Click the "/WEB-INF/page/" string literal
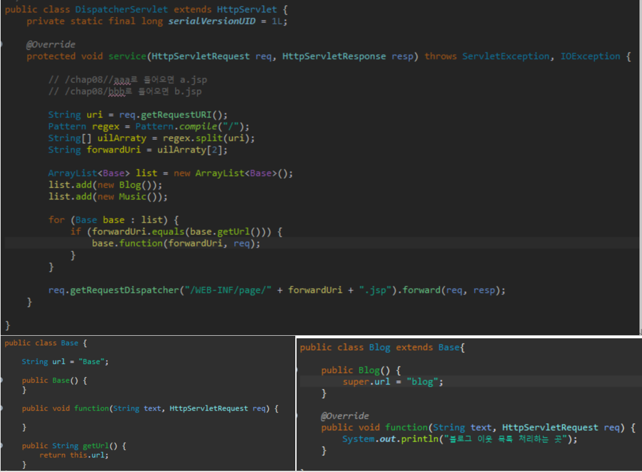Viewport: 642px width, 472px height. pos(228,291)
